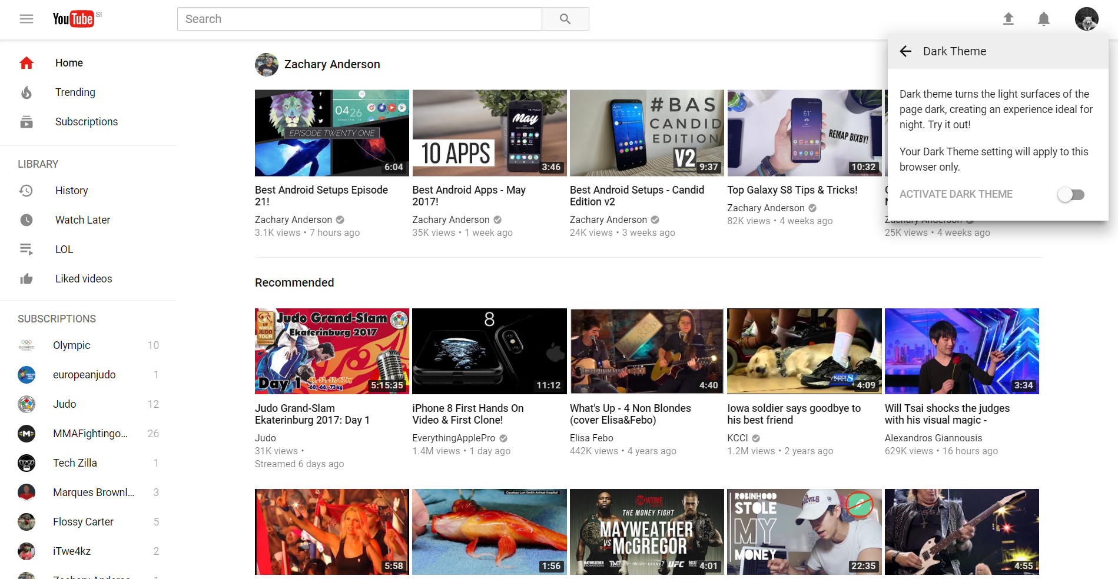This screenshot has height=579, width=1118.
Task: Click the verified checkmark beside KCCI
Action: [756, 438]
